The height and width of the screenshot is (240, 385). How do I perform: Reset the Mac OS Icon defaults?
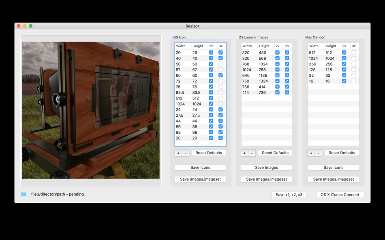click(x=342, y=153)
